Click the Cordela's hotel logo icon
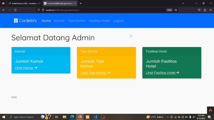This screenshot has height=120, width=214. (x=16, y=21)
